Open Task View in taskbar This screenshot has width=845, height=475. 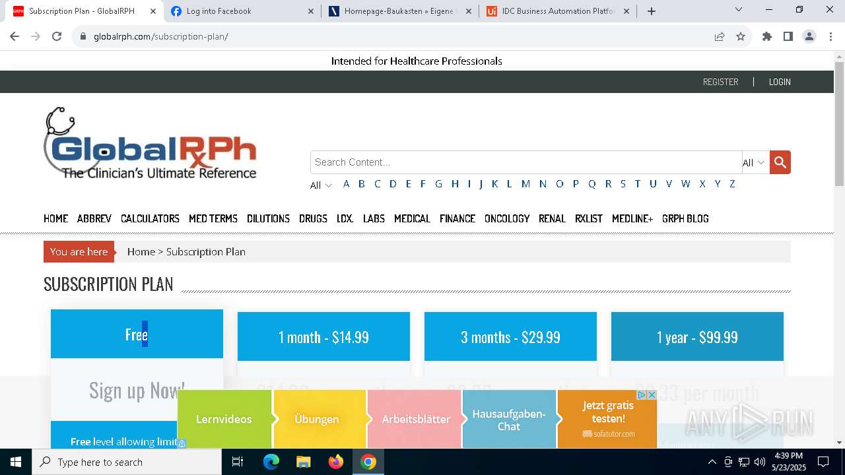pos(238,462)
